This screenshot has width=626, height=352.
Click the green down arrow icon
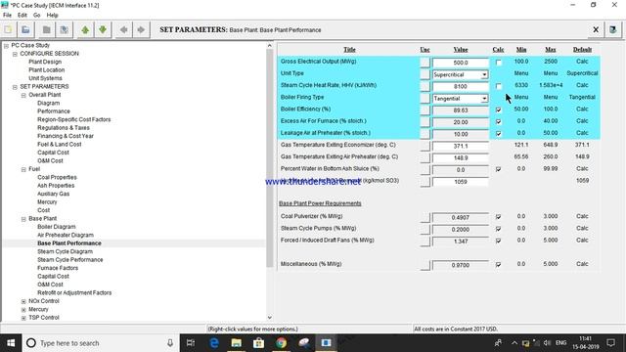pos(103,30)
